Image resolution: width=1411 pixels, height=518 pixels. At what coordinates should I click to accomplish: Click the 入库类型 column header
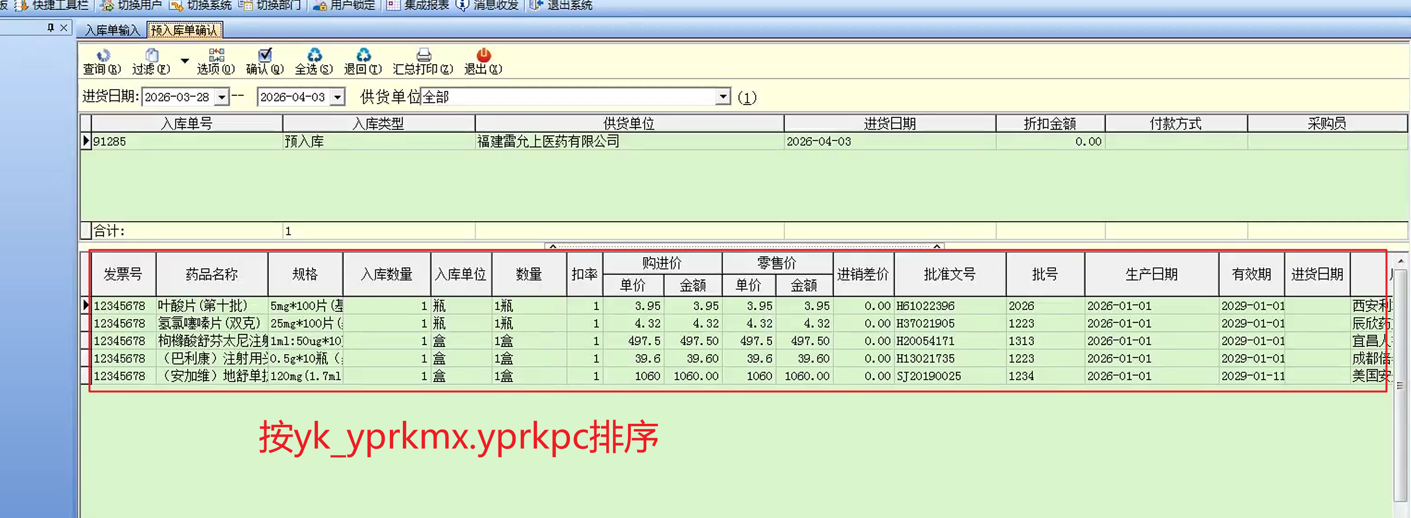pos(379,123)
